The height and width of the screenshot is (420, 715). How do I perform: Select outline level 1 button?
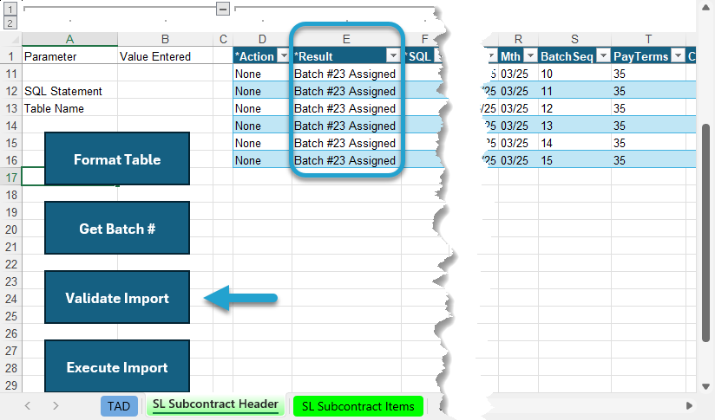click(x=10, y=9)
